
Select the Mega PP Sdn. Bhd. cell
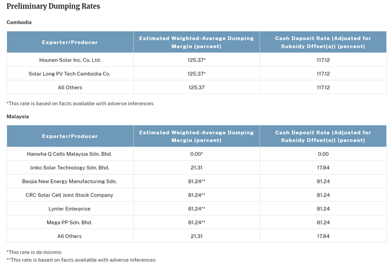click(x=70, y=222)
